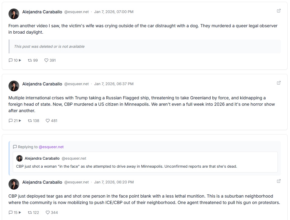Open external link icon on the 06:37 PM post
Screen dimensions: 290x220
[x=279, y=83]
